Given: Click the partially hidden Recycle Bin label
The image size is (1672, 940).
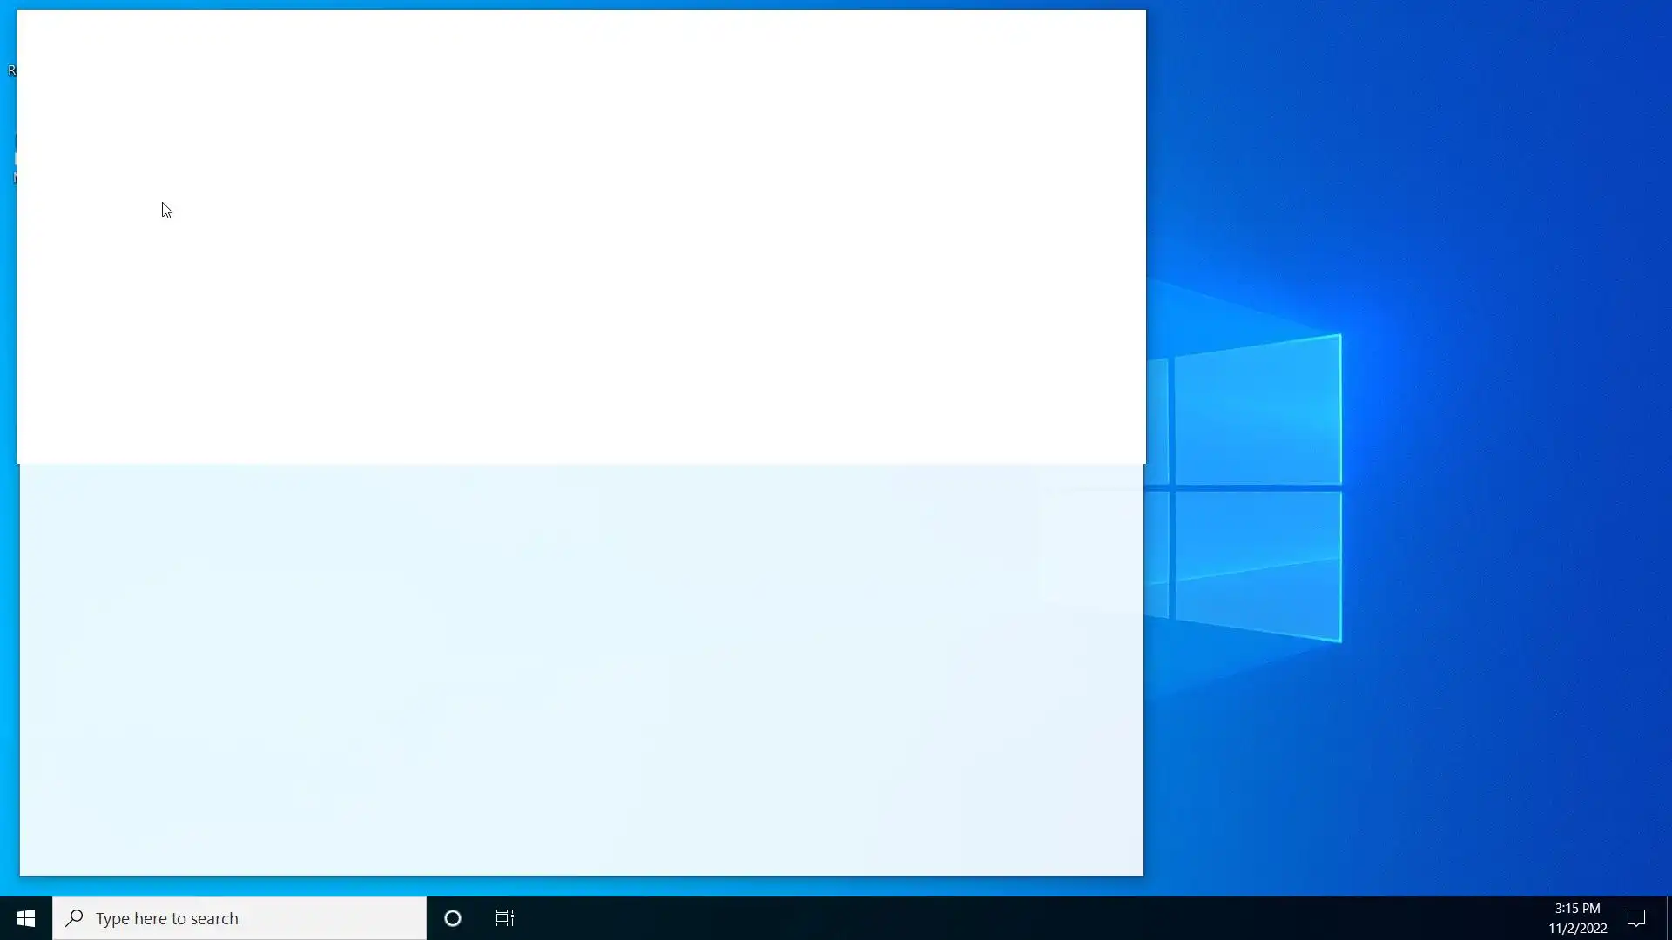Looking at the screenshot, I should [x=11, y=70].
